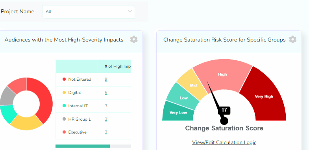The height and width of the screenshot is (150, 309).
Task: Open the HR Group 1 count link
Action: pyautogui.click(x=106, y=119)
